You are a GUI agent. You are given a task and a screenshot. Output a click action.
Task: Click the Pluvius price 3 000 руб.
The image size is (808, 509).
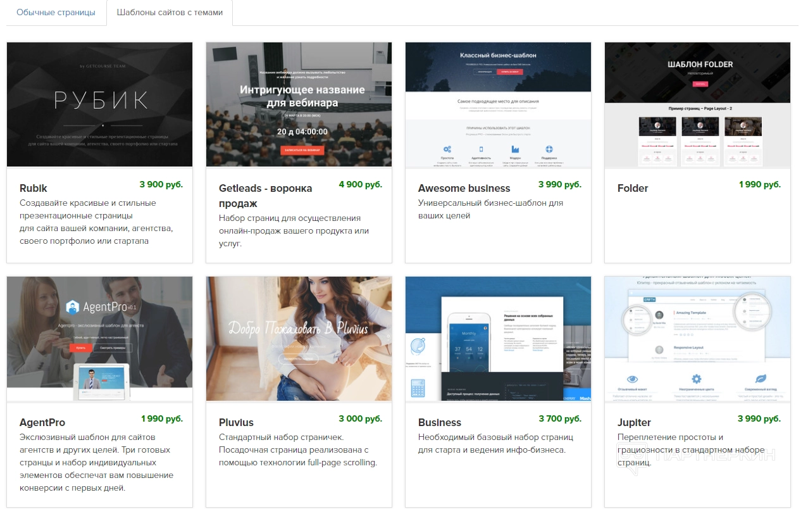pos(361,418)
